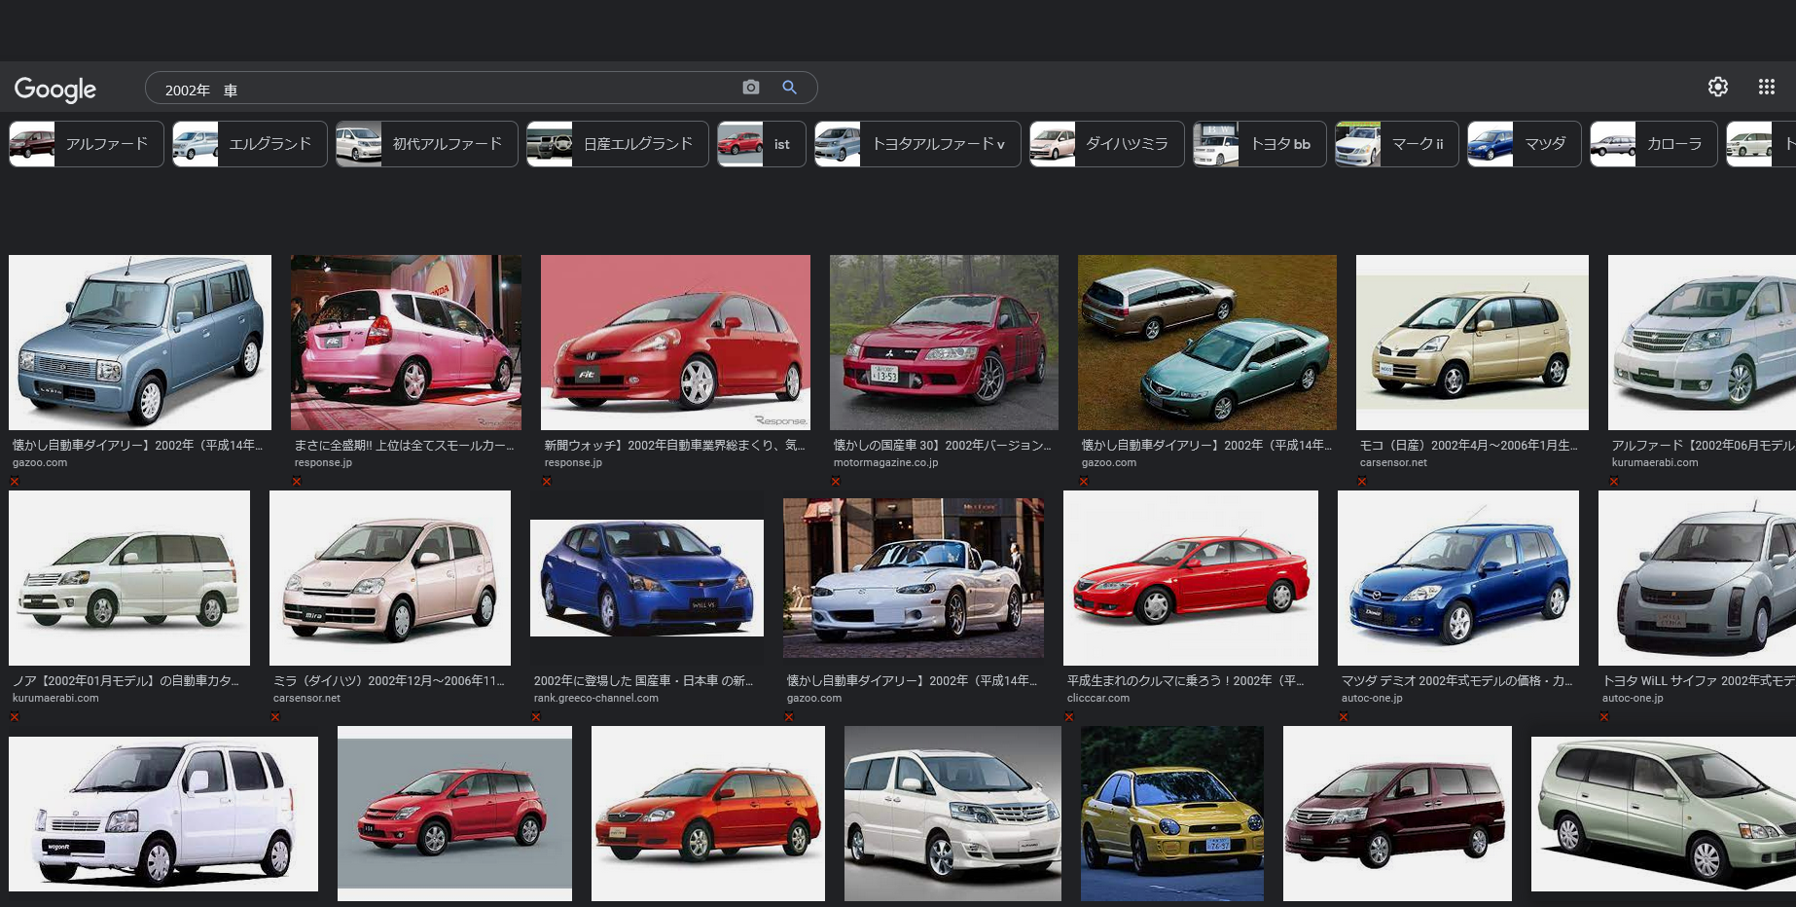Select the カローラ suggestion chip
The height and width of the screenshot is (907, 1796).
(1653, 144)
